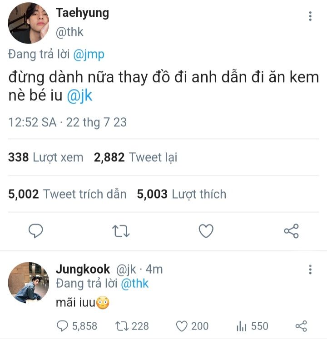Open the @jmp mention link
The width and height of the screenshot is (327, 340).
(x=89, y=55)
